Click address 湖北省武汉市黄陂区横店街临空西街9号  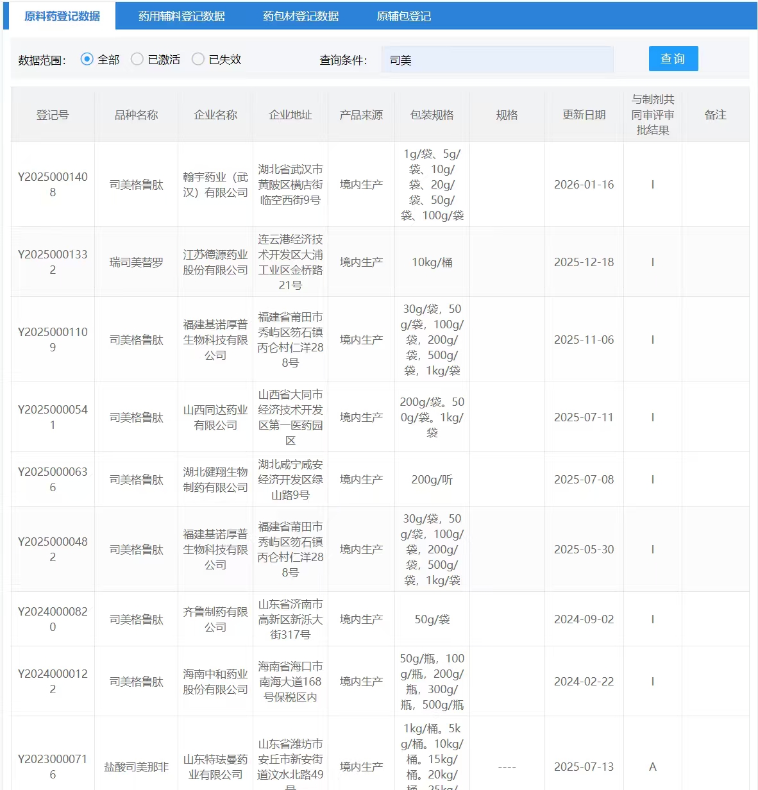coord(291,185)
